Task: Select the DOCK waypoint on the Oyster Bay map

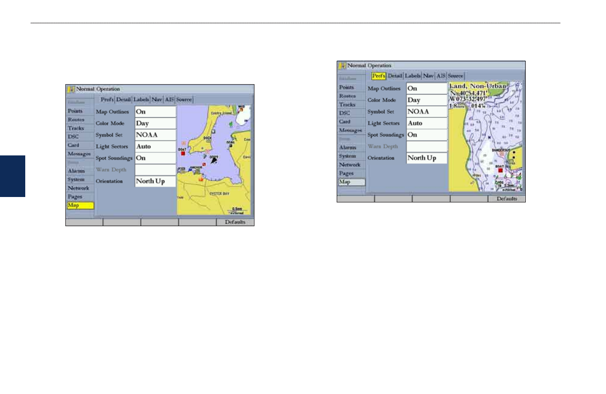Action: coord(207,140)
